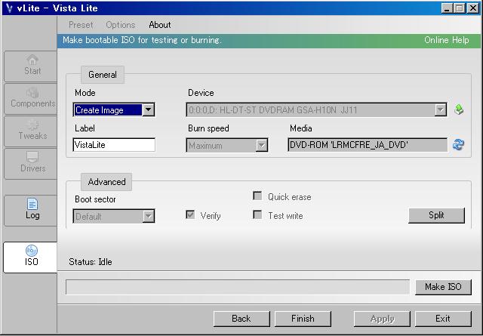Minimize the vLite window
The height and width of the screenshot is (336, 483).
point(447,8)
